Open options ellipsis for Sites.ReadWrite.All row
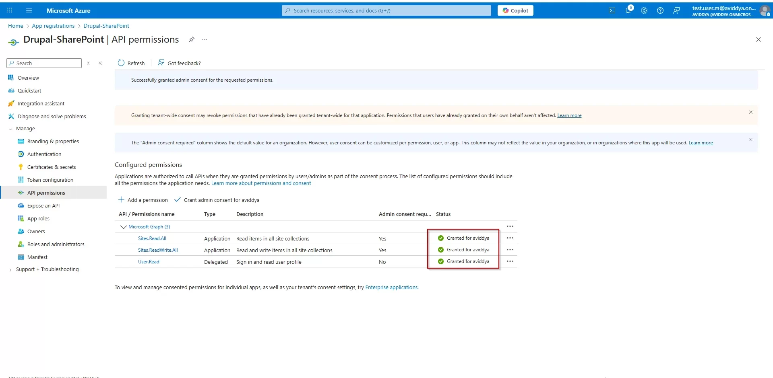The image size is (773, 378). coord(510,250)
